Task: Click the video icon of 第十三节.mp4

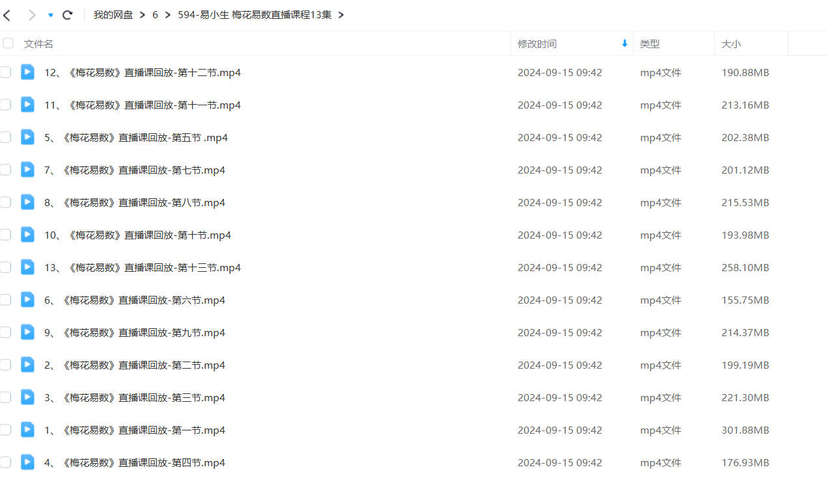Action: 27,267
